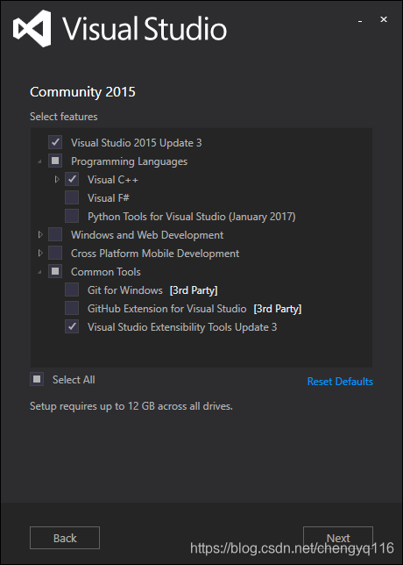Viewport: 403px width, 565px height.
Task: Click the Programming Languages label
Action: click(x=129, y=161)
